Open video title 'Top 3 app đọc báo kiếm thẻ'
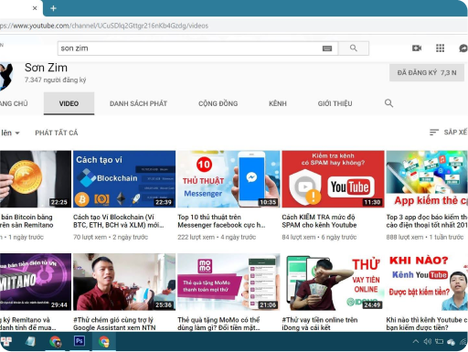This screenshot has height=352, width=468. tap(427, 221)
